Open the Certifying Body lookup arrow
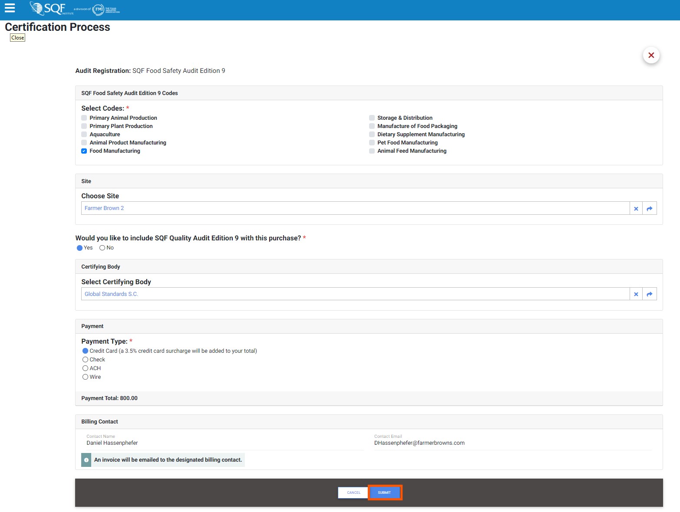This screenshot has height=512, width=680. (649, 294)
